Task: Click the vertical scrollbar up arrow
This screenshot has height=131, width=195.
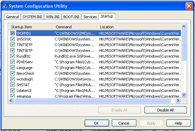Action: [184, 26]
